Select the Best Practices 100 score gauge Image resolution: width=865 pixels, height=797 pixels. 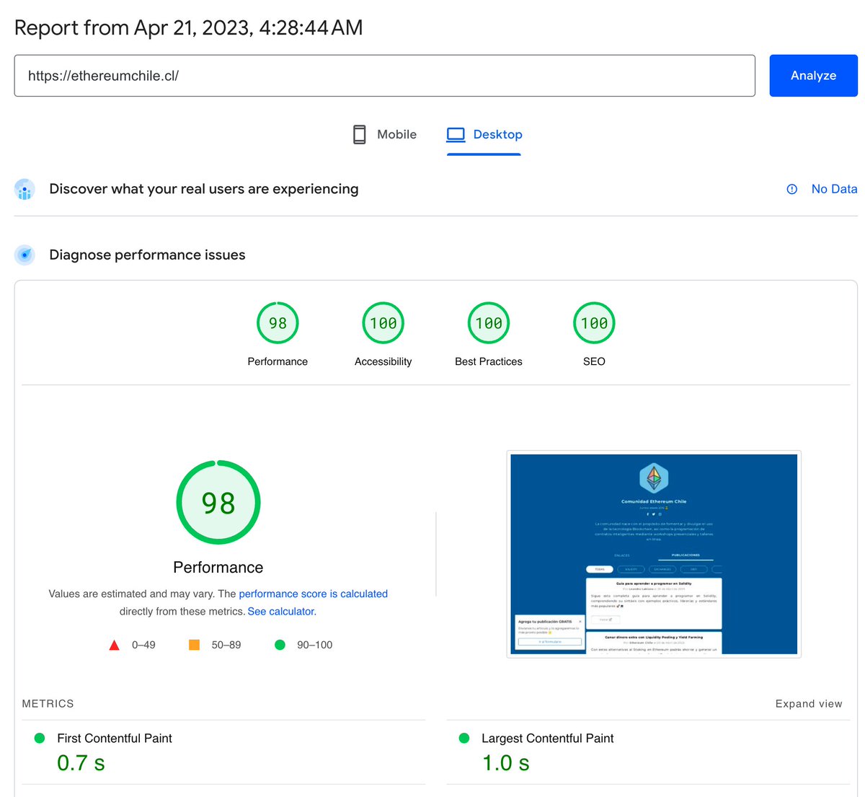click(489, 323)
